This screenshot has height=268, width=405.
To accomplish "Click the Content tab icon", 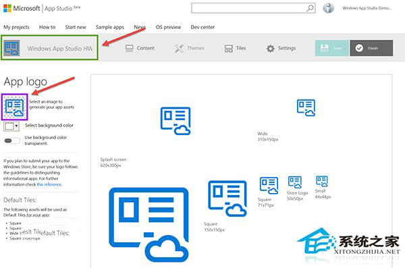I will (129, 49).
